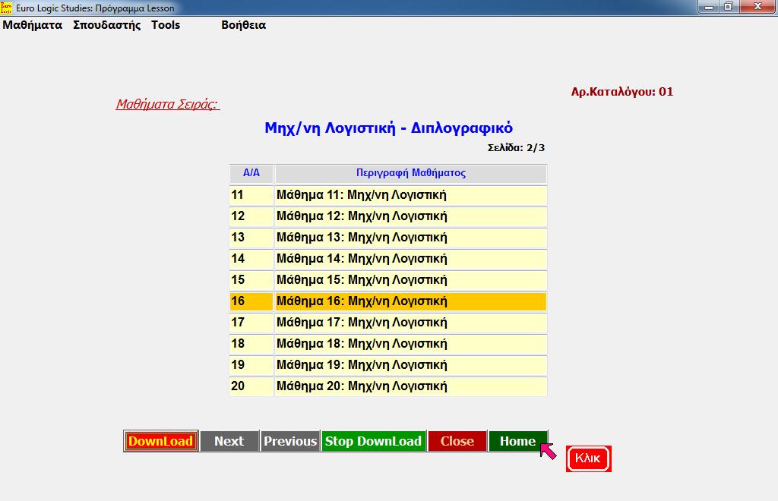The image size is (778, 501).
Task: Click the green Home button
Action: point(517,441)
